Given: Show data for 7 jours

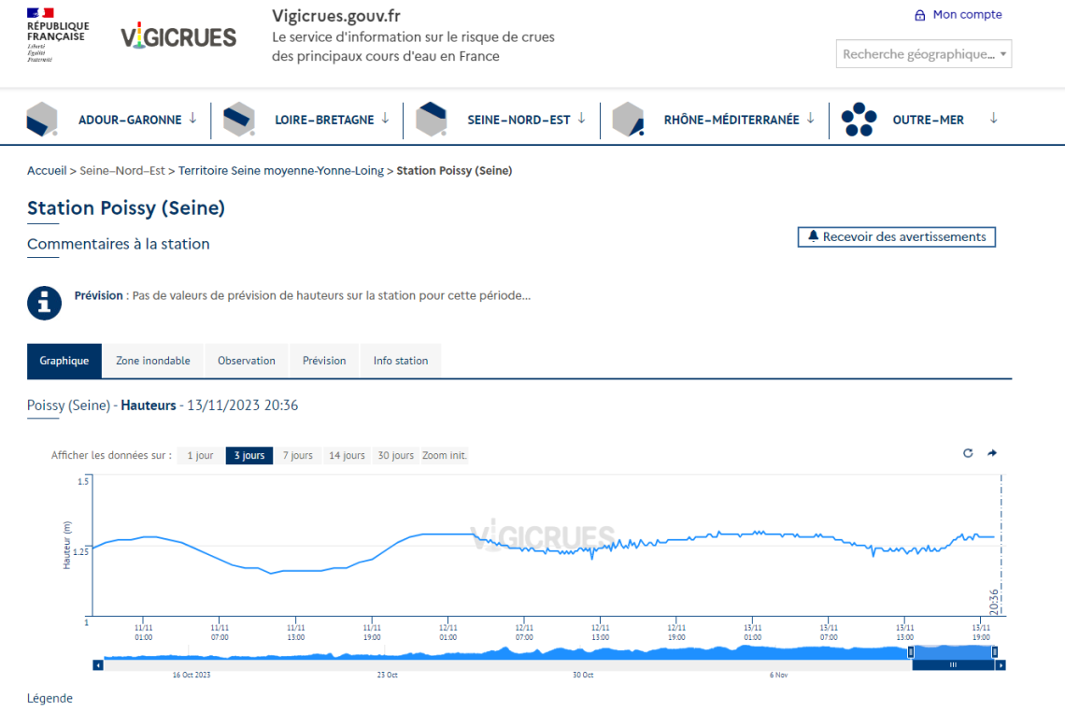Looking at the screenshot, I should (x=297, y=455).
